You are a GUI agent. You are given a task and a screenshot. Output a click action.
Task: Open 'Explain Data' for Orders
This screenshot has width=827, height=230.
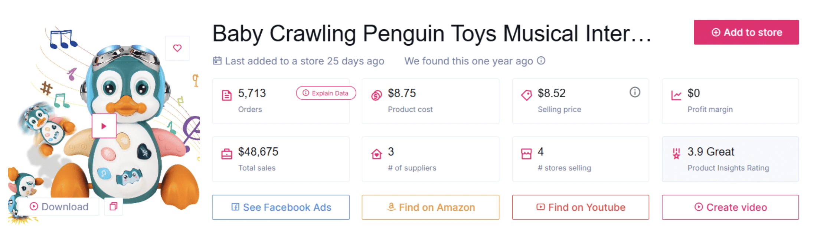tap(326, 93)
